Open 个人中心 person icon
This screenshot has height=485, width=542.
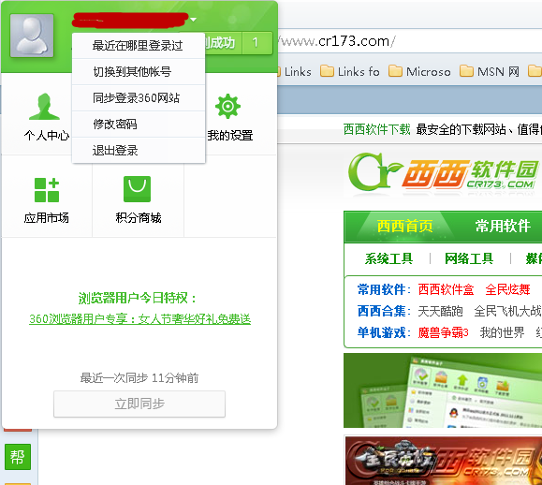tap(44, 107)
